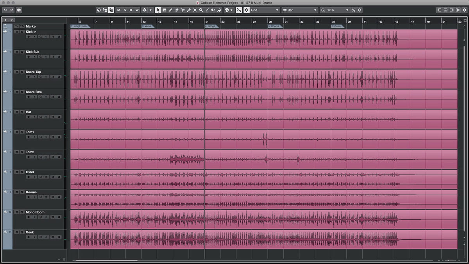The image size is (469, 264).
Task: Enable record on the Hat track
Action: pyautogui.click(x=29, y=117)
